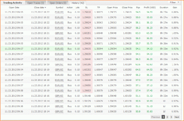Select the profit value 55.70

tap(150, 43)
